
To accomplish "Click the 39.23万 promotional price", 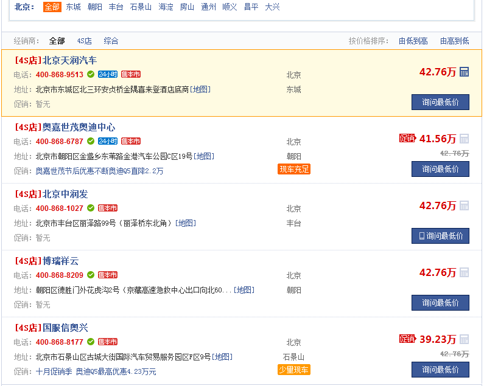I will tap(438, 339).
